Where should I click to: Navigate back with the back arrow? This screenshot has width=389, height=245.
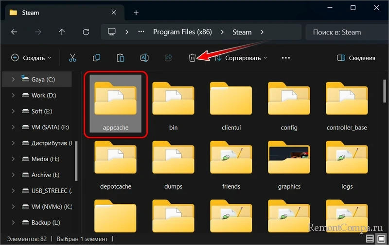point(14,33)
